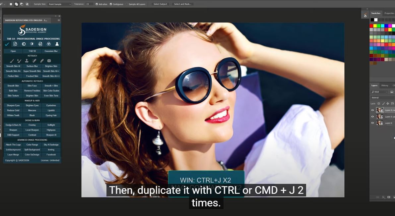This screenshot has width=395, height=216.
Task: Run Dodge & Burn AI
Action: tap(13, 125)
